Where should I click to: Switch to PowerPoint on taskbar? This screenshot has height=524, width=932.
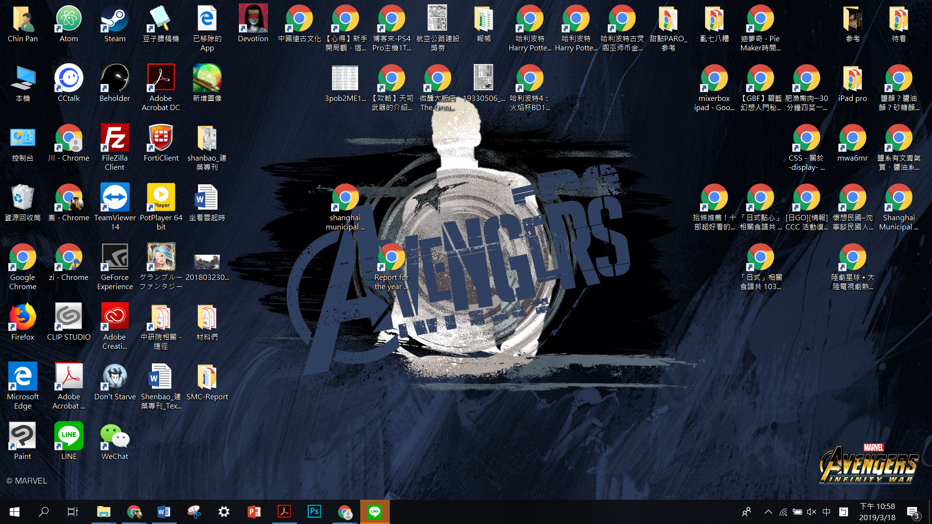[254, 511]
